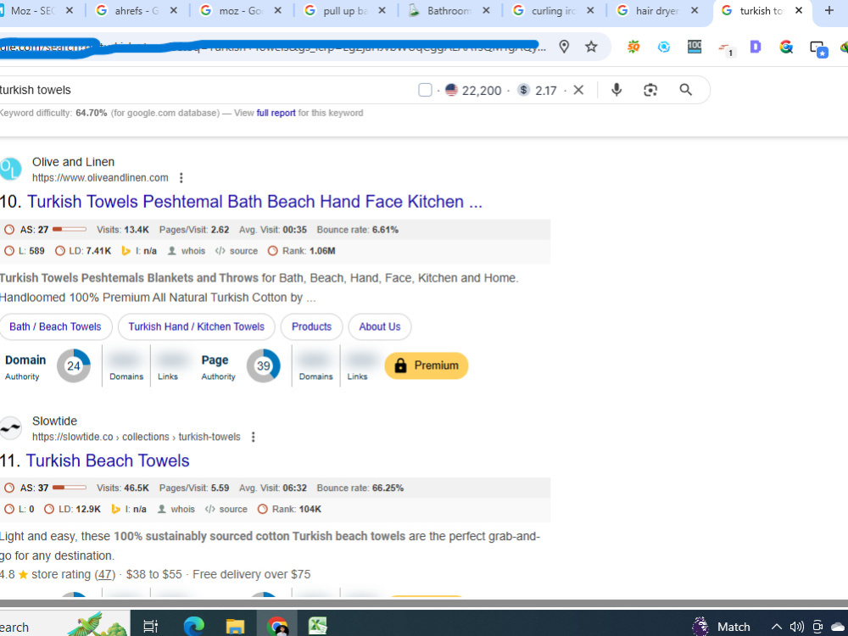Open the 'Match' taskbar widget
This screenshot has height=636, width=848.
click(722, 627)
